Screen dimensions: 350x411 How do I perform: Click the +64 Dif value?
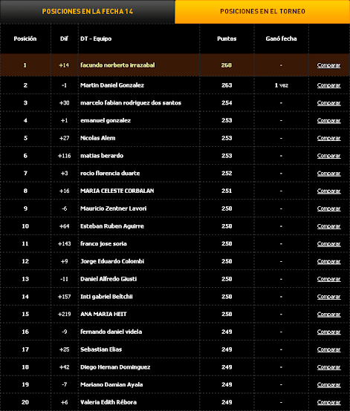65,226
